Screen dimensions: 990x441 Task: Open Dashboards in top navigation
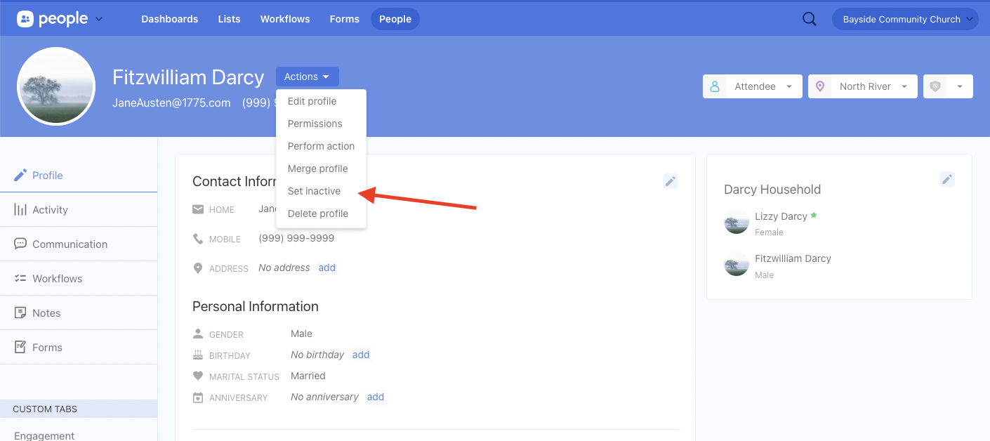pos(169,19)
